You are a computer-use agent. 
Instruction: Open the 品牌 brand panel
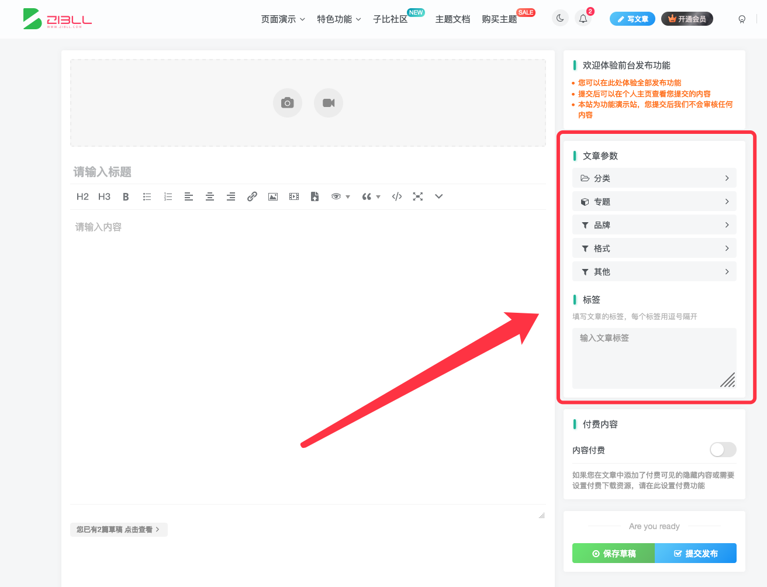tap(654, 225)
